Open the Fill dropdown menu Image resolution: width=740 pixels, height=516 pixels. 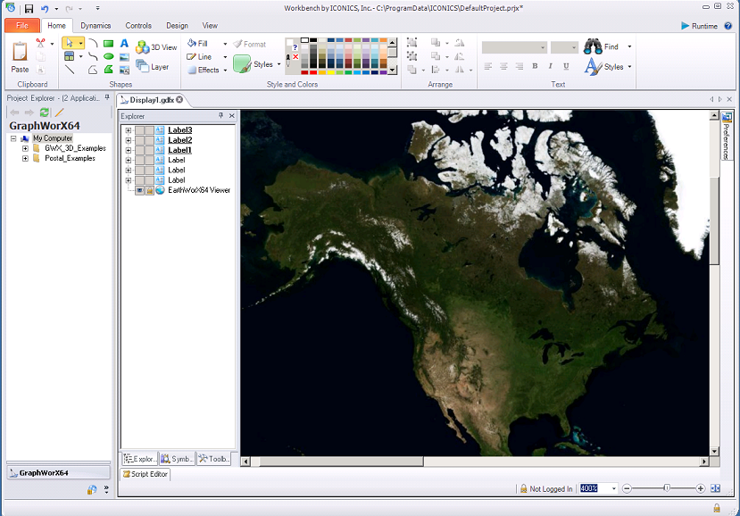point(224,45)
